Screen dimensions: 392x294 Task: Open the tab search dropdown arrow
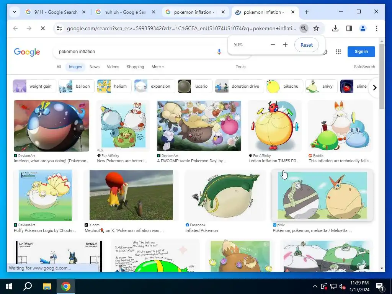point(15,12)
